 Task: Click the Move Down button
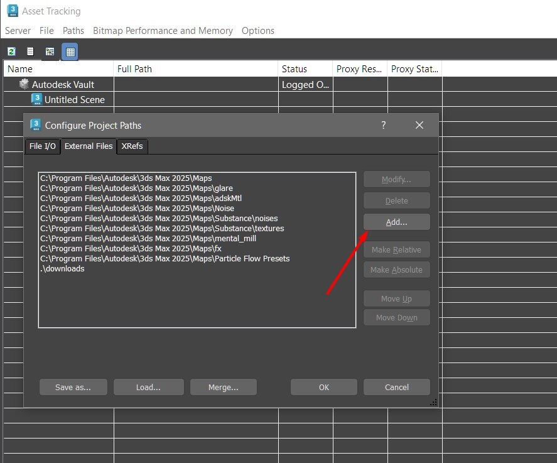click(x=396, y=318)
